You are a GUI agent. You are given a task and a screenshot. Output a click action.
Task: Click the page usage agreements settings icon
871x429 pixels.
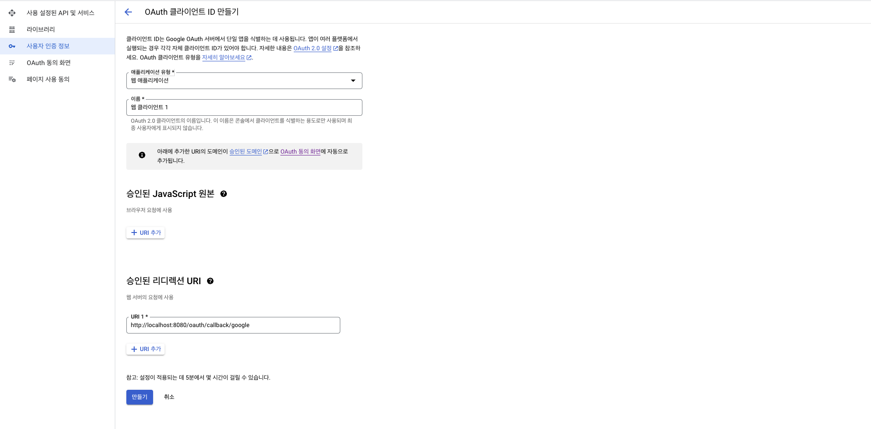point(12,79)
